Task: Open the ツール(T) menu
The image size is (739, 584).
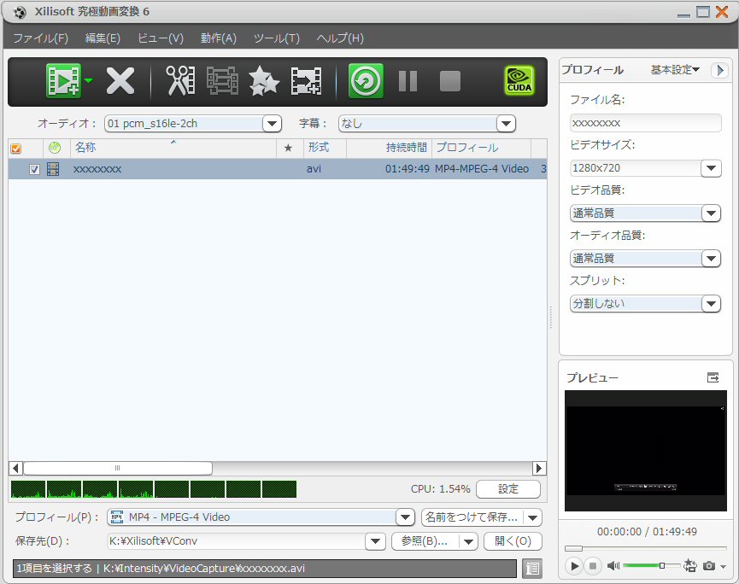Action: (276, 38)
